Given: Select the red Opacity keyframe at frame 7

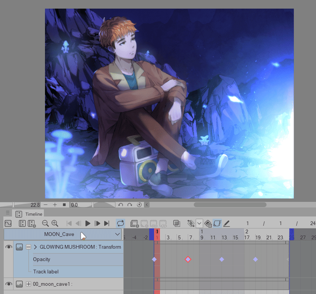Looking at the screenshot, I should [188, 259].
